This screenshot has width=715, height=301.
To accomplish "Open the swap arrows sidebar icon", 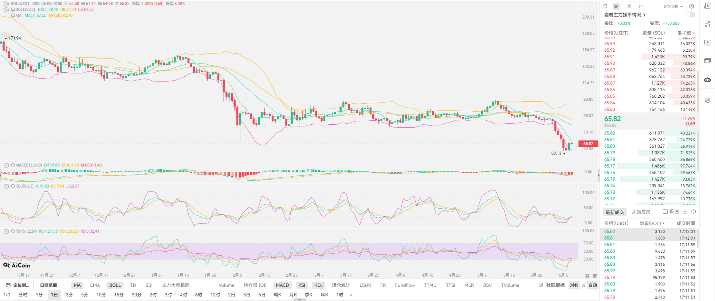I will pos(707,100).
